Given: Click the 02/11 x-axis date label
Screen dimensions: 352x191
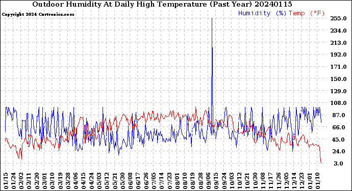Looking at the screenshot, I should pyautogui.click(x=29, y=181).
